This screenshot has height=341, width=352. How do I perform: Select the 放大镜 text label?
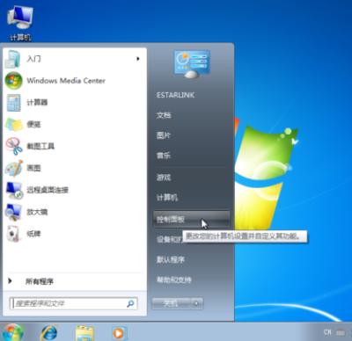coord(37,212)
